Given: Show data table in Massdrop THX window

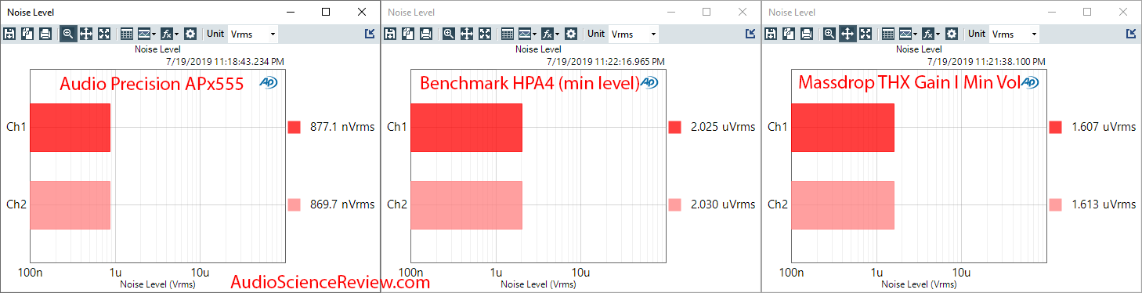Looking at the screenshot, I should tap(888, 34).
